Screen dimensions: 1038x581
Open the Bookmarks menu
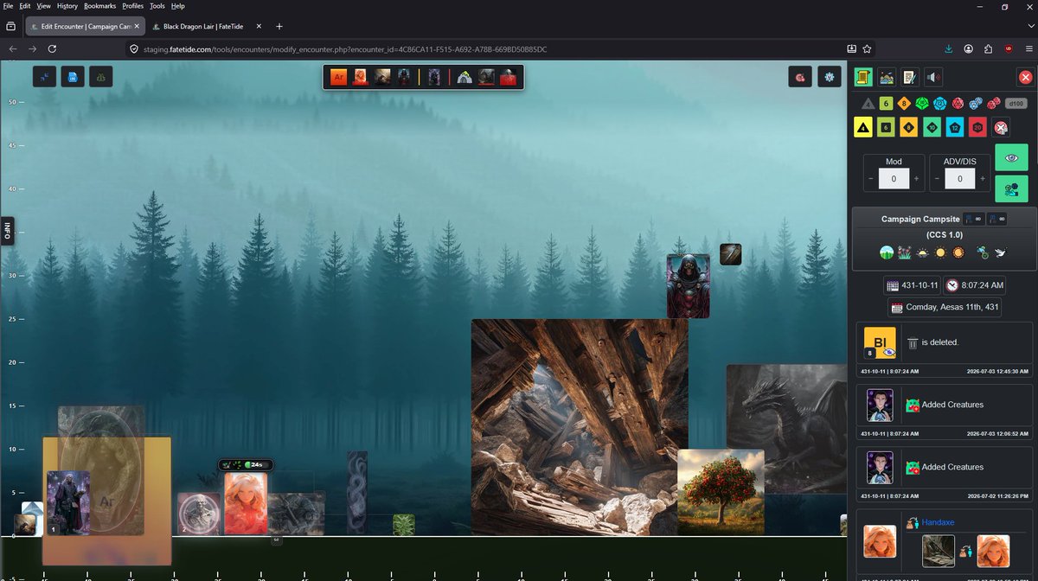click(x=100, y=6)
